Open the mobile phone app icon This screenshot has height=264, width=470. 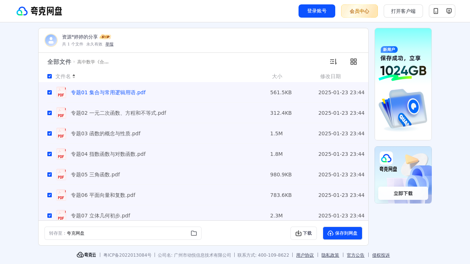coord(436,11)
